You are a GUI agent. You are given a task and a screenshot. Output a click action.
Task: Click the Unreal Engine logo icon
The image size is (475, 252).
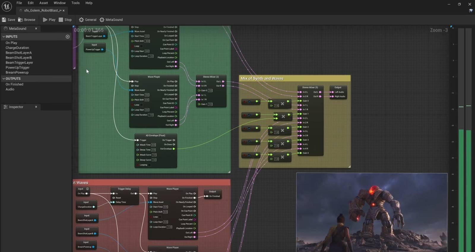pos(7,6)
